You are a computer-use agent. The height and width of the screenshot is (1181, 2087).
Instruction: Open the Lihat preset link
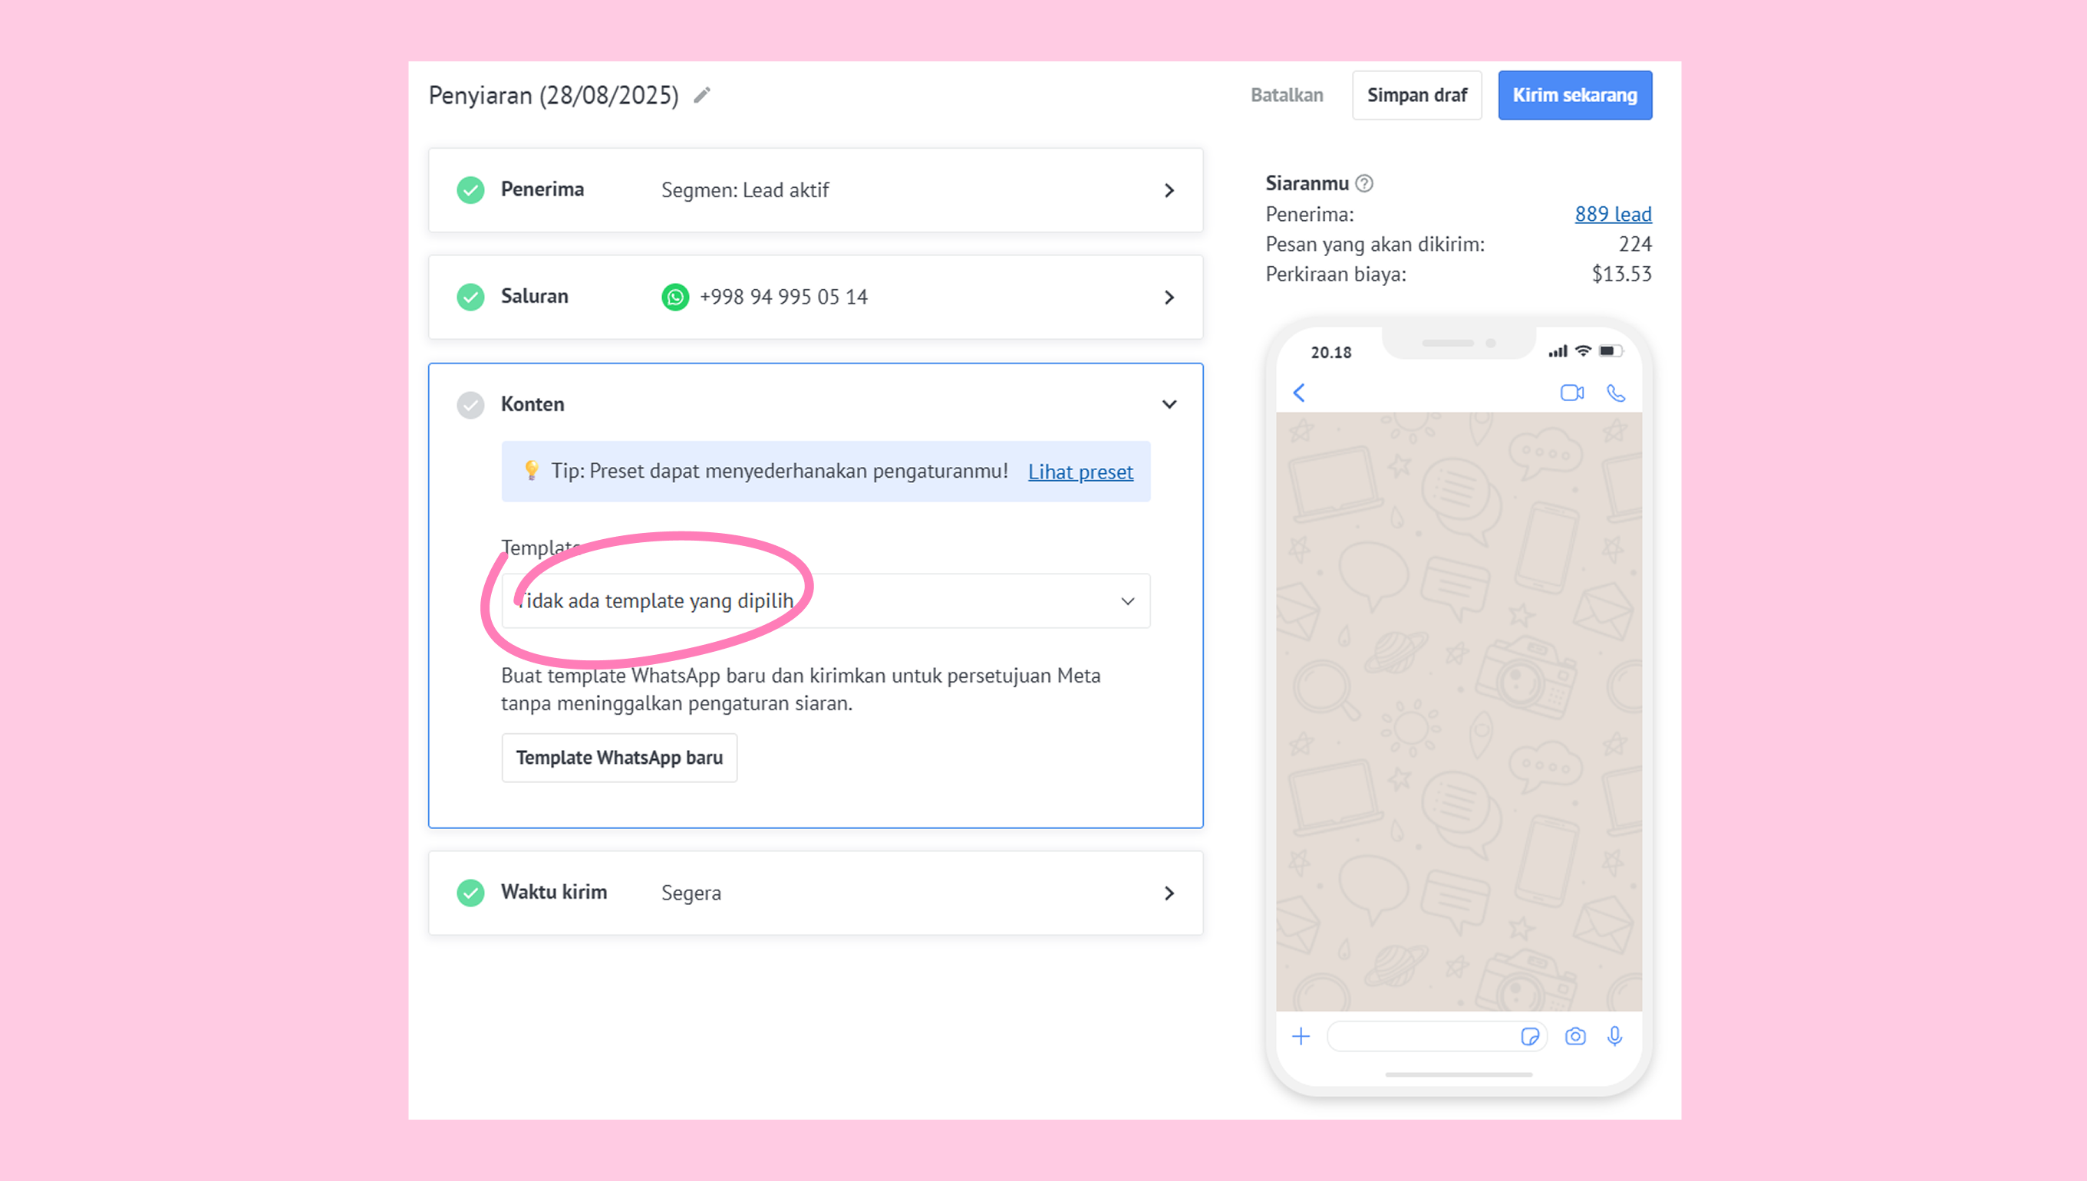click(1080, 472)
